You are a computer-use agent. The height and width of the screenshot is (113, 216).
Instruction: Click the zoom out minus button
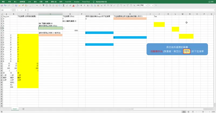[196, 112]
